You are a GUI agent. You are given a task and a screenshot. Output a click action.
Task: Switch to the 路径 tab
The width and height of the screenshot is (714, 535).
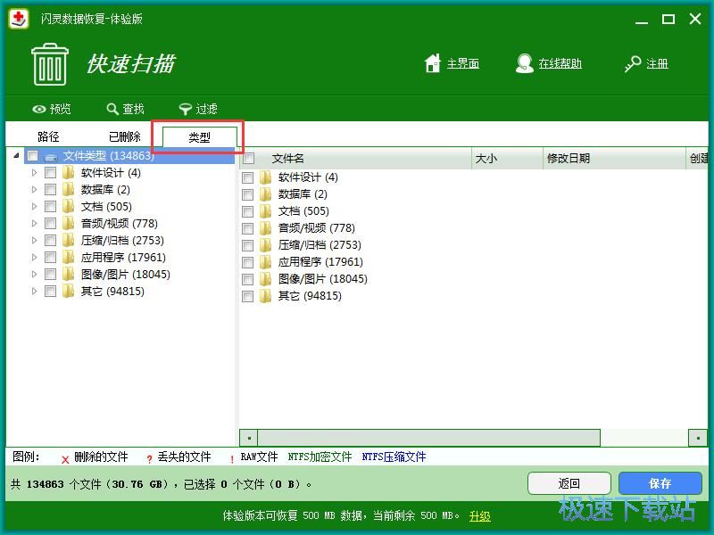click(48, 136)
